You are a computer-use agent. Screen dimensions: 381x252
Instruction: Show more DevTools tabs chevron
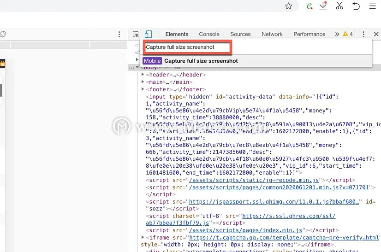[337, 34]
